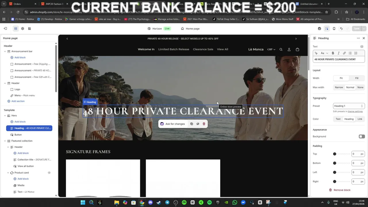Collapse the Product card block
The image size is (368, 207).
pyautogui.click(x=8, y=173)
